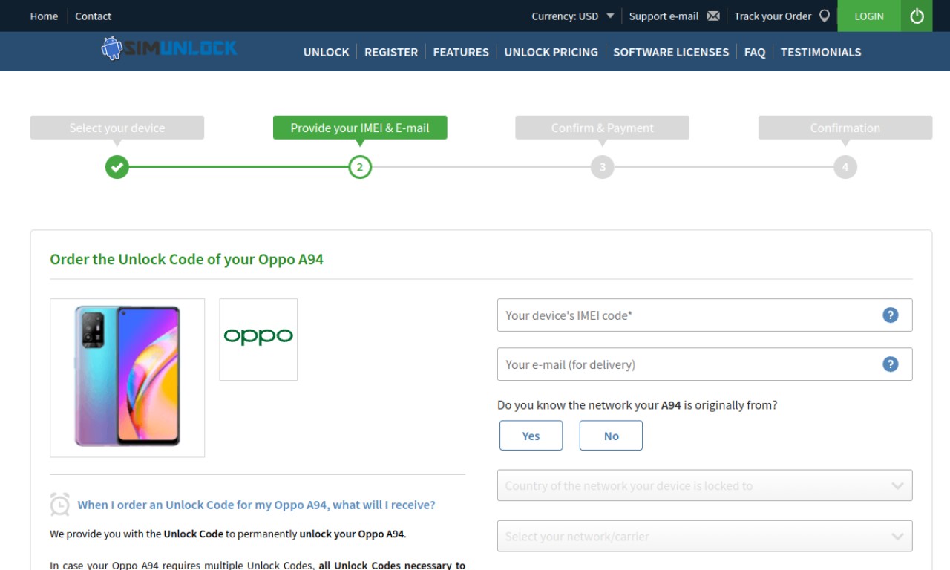
Task: Click the Confirmation step label
Action: click(x=845, y=128)
